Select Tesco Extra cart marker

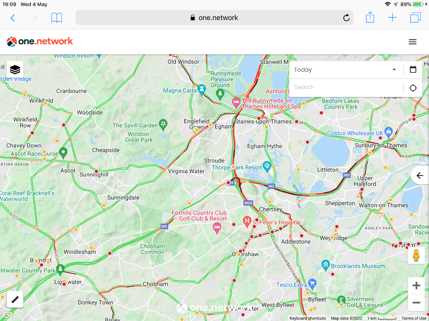pos(312,284)
